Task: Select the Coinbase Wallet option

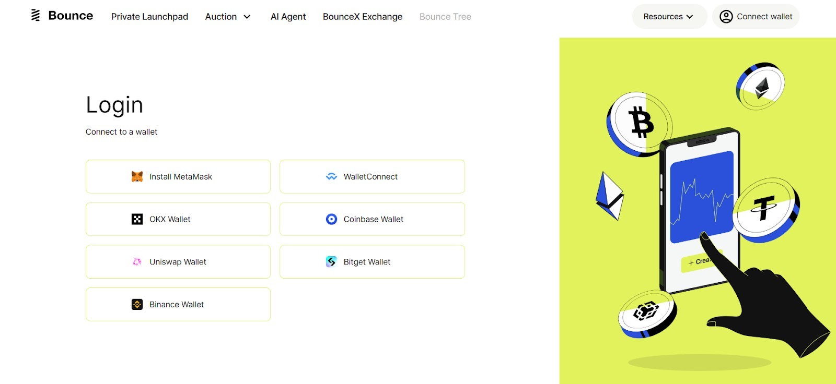Action: click(372, 219)
